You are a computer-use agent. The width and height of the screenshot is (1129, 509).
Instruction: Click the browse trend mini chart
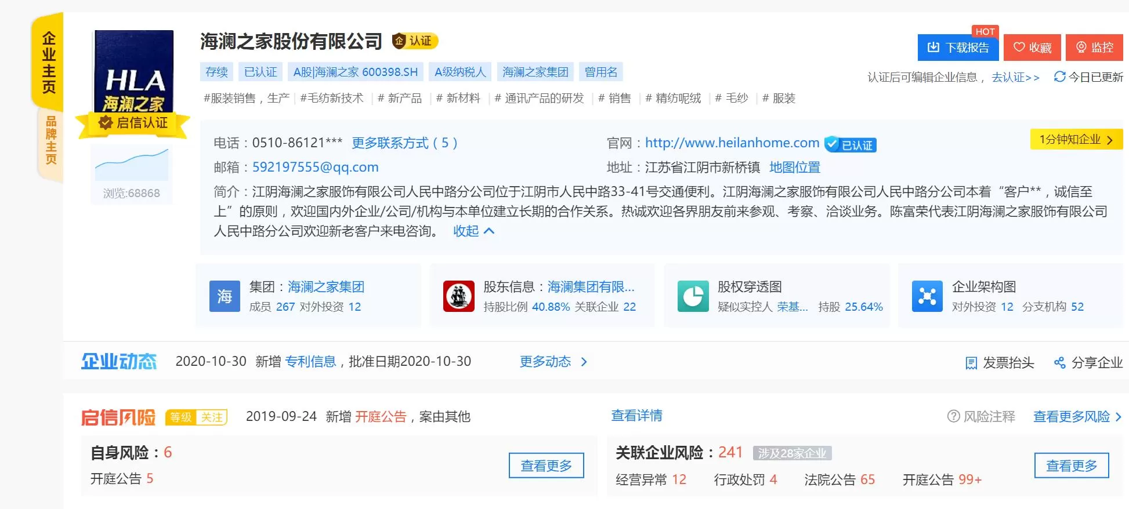[x=132, y=164]
